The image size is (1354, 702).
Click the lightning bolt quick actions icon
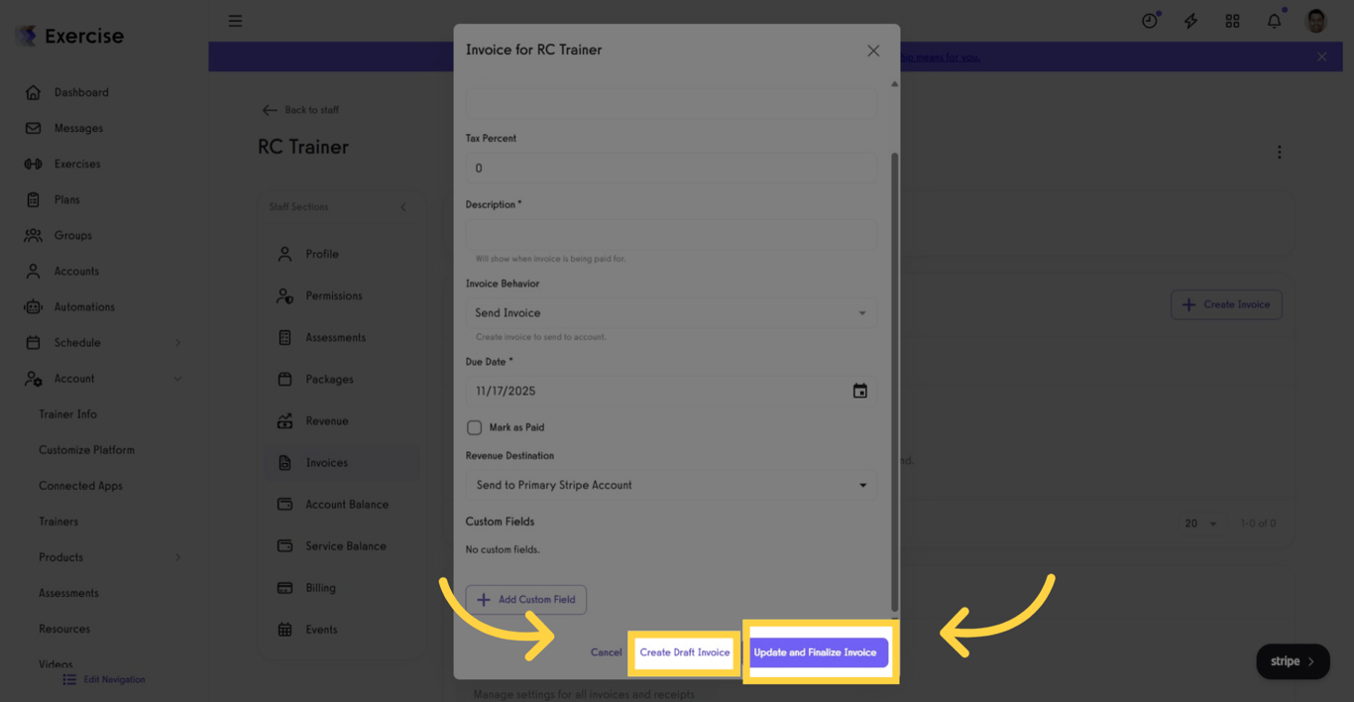tap(1190, 20)
